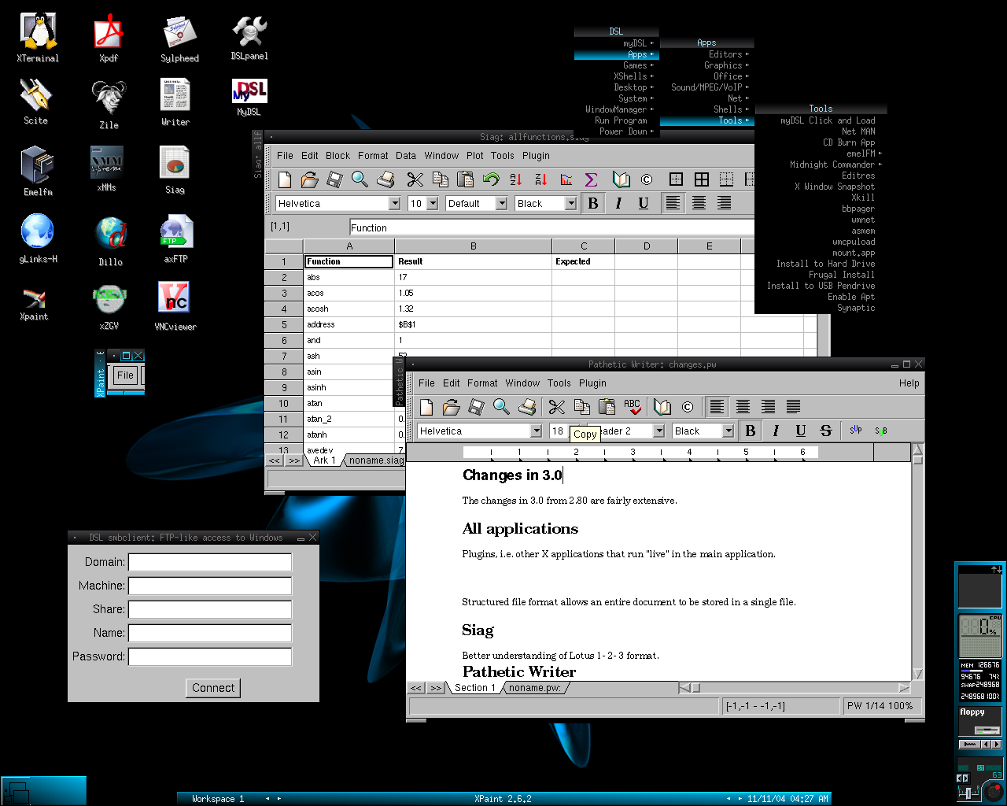Viewport: 1007px width, 806px height.
Task: Open the Help menu in Pathetic Writer
Action: [x=909, y=383]
